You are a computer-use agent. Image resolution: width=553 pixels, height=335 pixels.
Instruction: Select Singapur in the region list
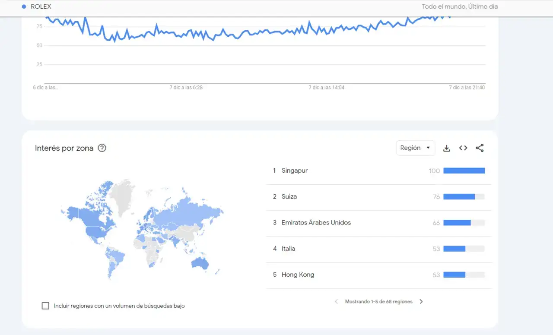[295, 171]
